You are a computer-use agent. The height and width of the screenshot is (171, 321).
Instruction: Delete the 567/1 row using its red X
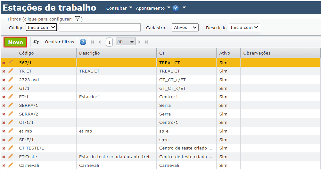tap(4, 63)
